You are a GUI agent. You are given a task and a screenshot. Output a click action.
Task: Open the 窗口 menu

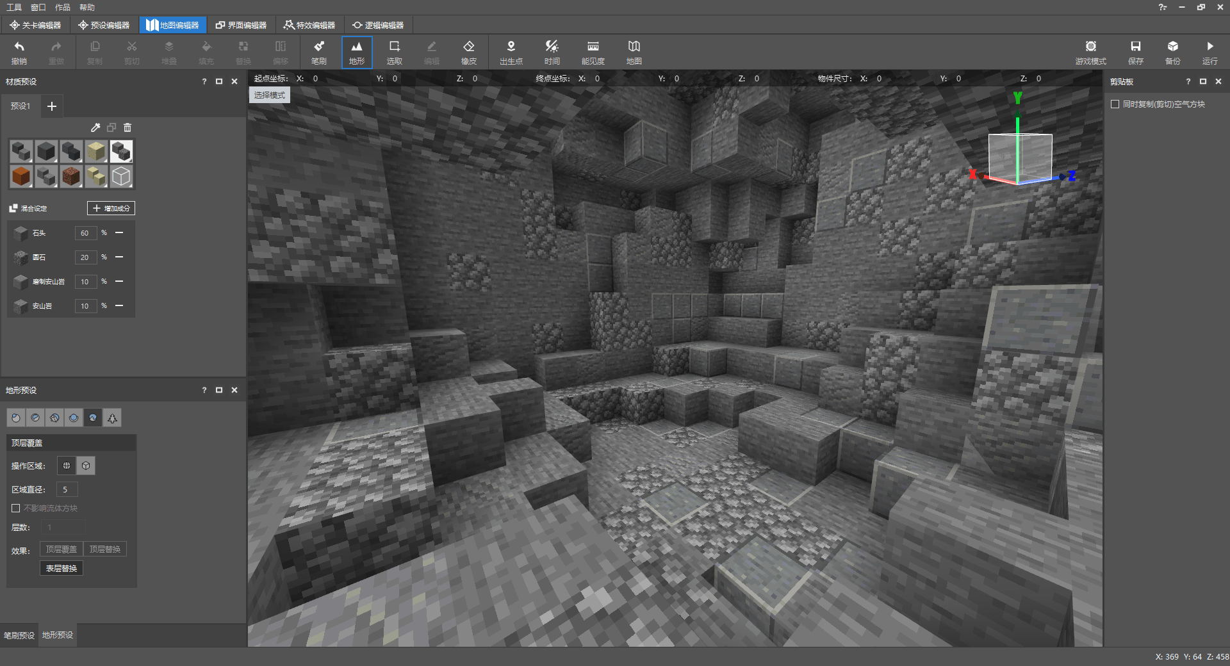coord(38,7)
